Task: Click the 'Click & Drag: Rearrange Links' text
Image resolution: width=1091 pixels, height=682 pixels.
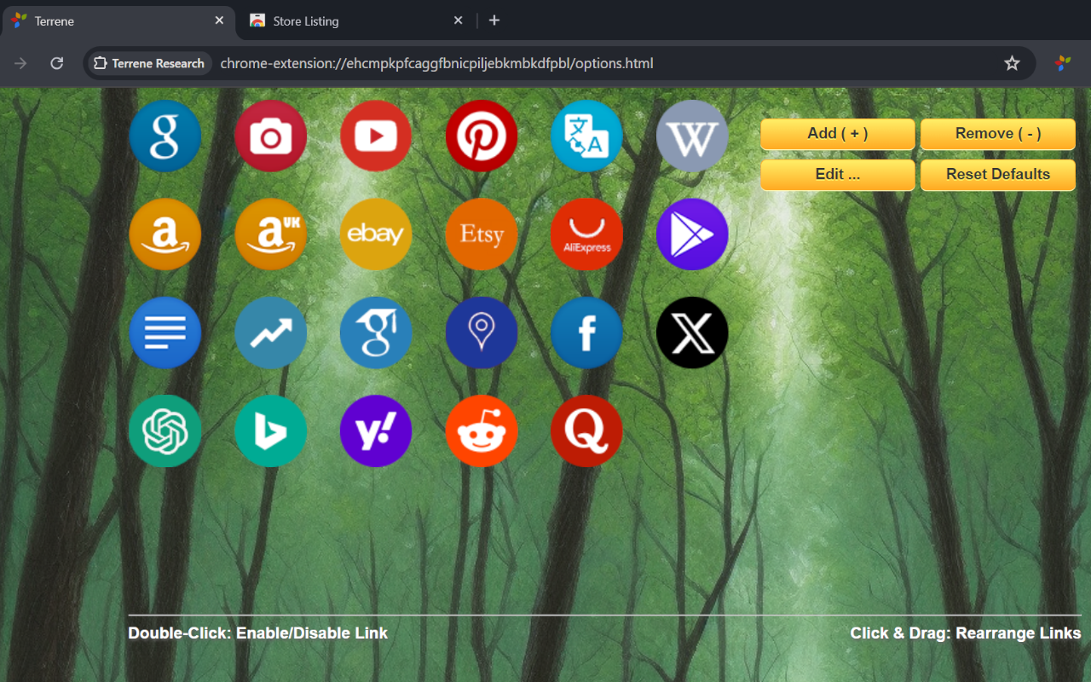Action: coord(966,633)
